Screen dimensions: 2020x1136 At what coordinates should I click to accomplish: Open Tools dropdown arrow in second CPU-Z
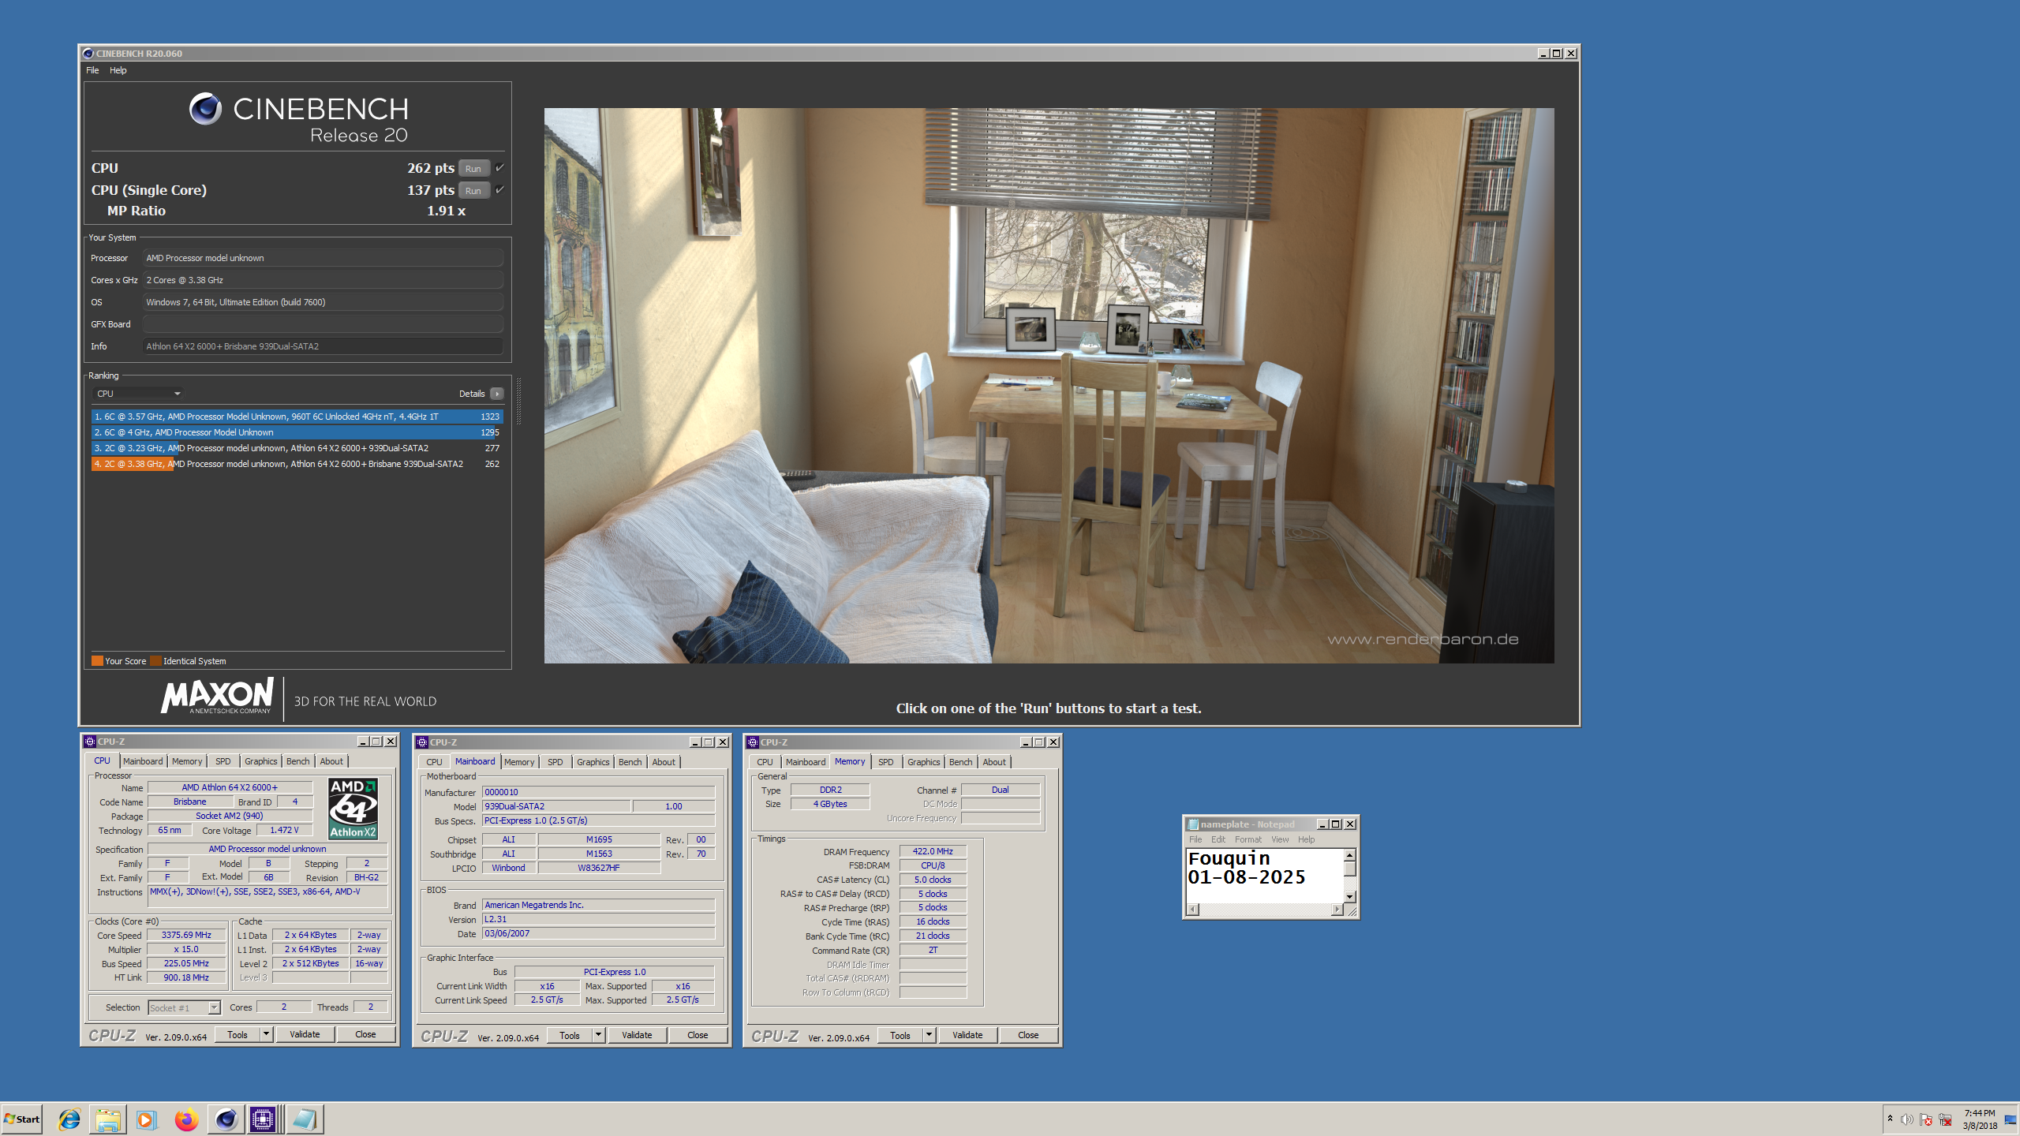pos(599,1035)
